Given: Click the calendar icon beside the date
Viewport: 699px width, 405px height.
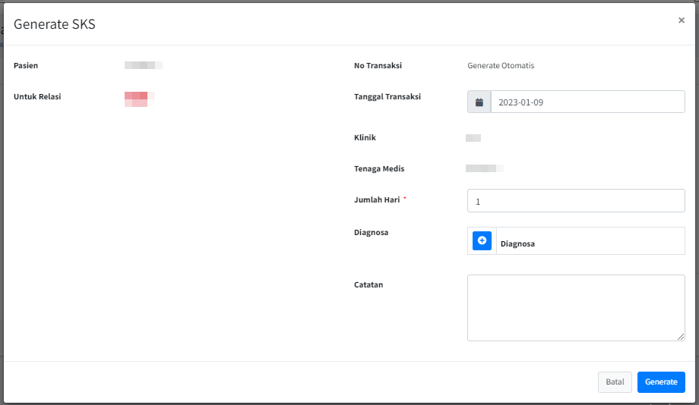Looking at the screenshot, I should [479, 102].
